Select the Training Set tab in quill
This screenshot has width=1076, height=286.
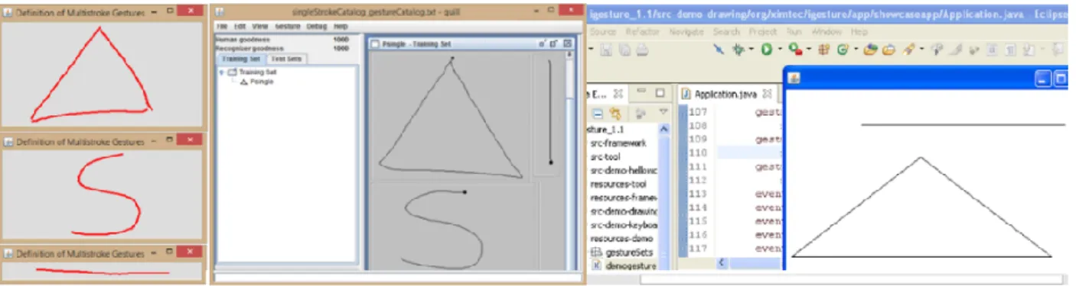click(242, 59)
